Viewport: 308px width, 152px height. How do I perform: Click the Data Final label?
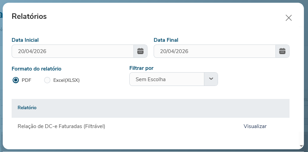166,40
